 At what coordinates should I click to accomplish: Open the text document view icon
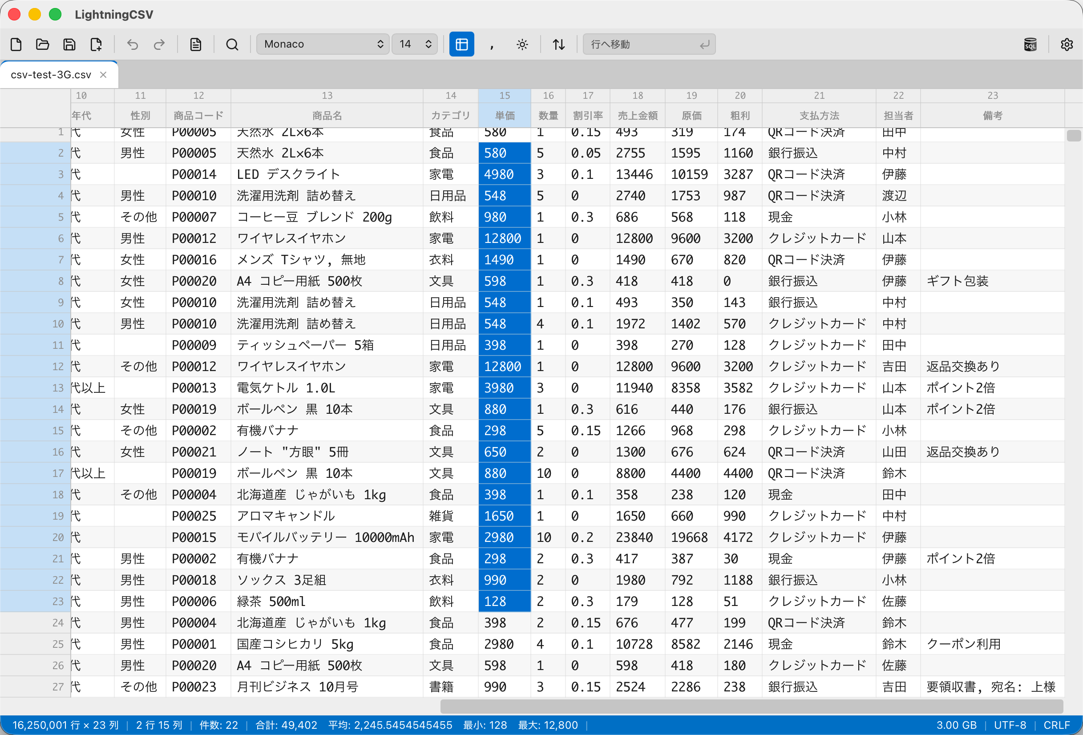click(196, 44)
